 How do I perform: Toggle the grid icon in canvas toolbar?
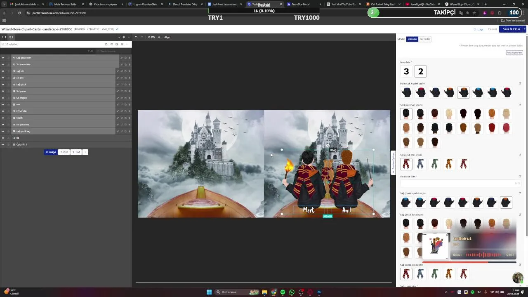[159, 37]
